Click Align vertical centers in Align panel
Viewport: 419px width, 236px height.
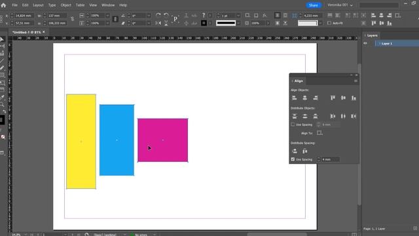click(x=343, y=98)
